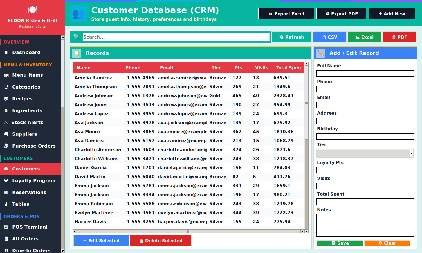Image resolution: width=422 pixels, height=253 pixels.
Task: Click the CRM users icon in header
Action: point(78,13)
